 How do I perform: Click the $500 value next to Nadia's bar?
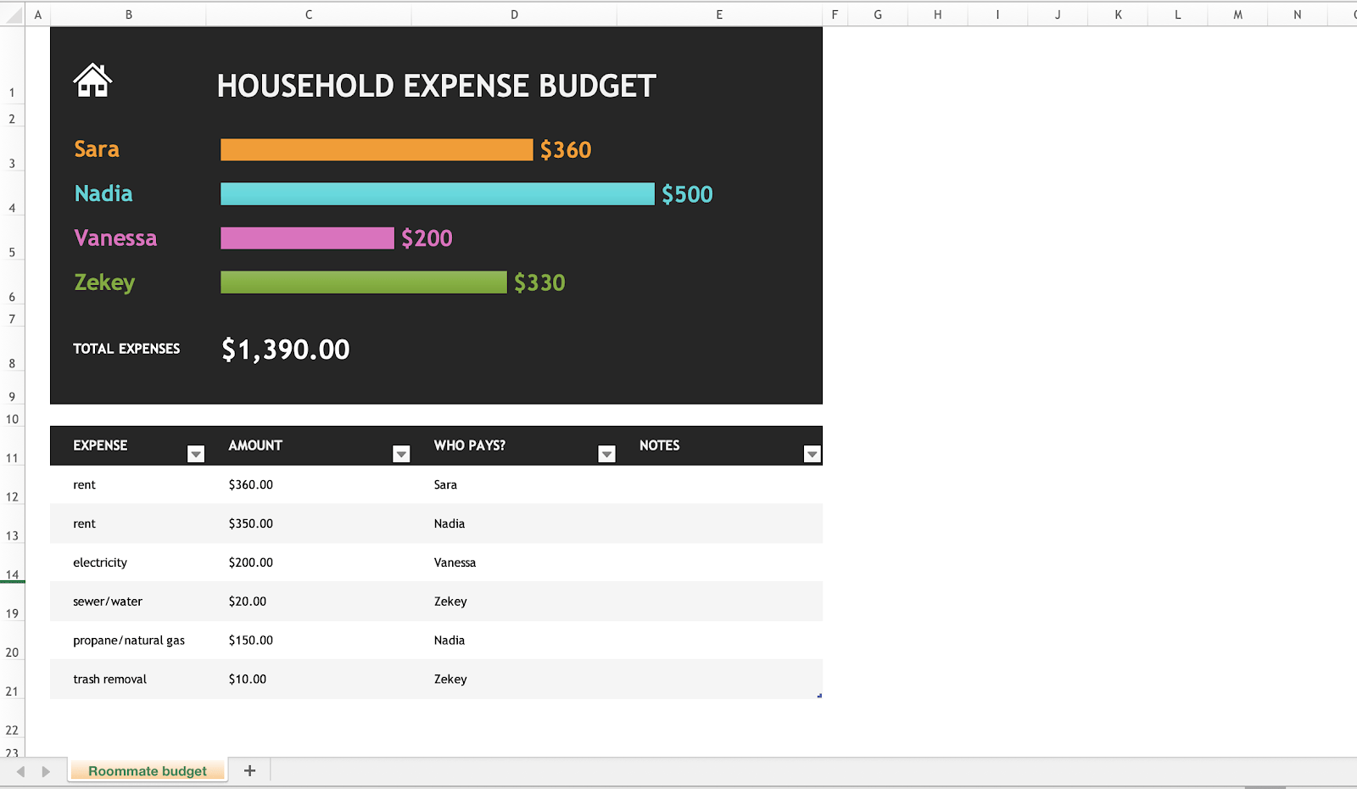(x=687, y=193)
